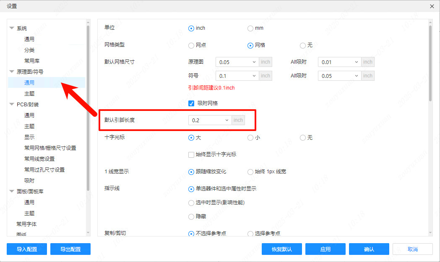This screenshot has height=262, width=440.
Task: Select 主题 under 原理图/符号
Action: (30, 93)
